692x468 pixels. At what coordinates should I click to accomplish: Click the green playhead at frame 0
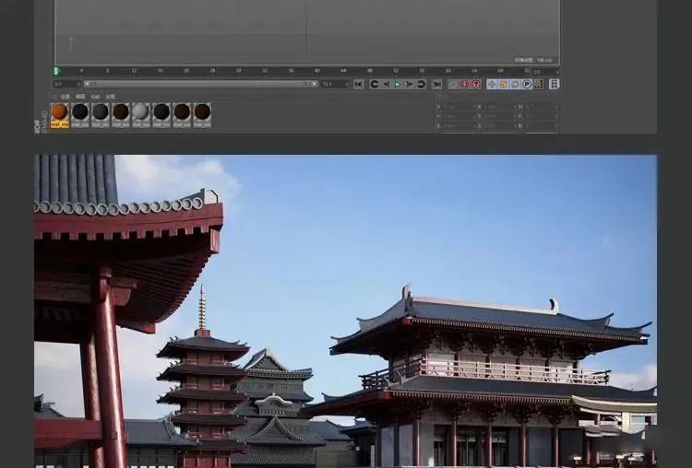tap(56, 71)
